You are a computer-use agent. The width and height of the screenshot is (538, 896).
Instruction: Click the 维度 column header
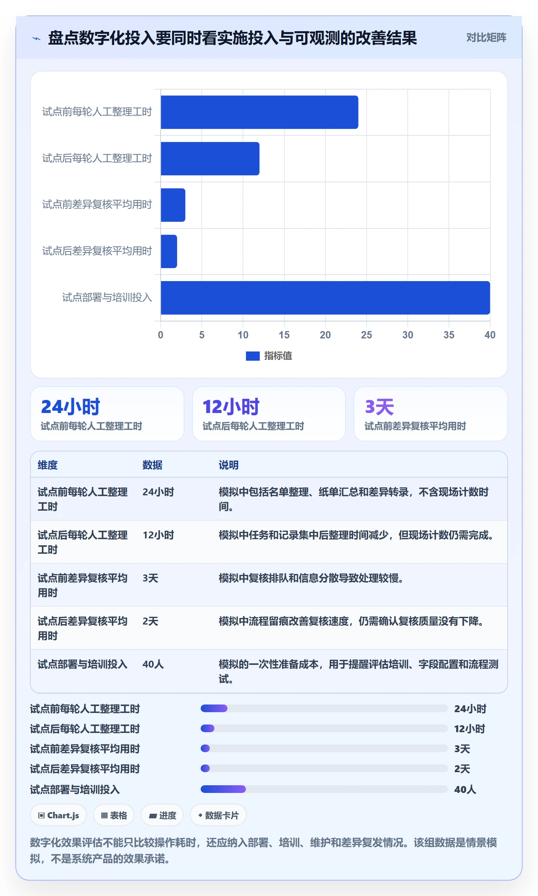48,465
